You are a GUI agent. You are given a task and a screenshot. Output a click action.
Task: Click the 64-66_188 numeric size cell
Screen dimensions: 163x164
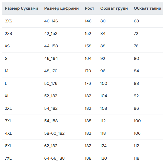coord(55,158)
